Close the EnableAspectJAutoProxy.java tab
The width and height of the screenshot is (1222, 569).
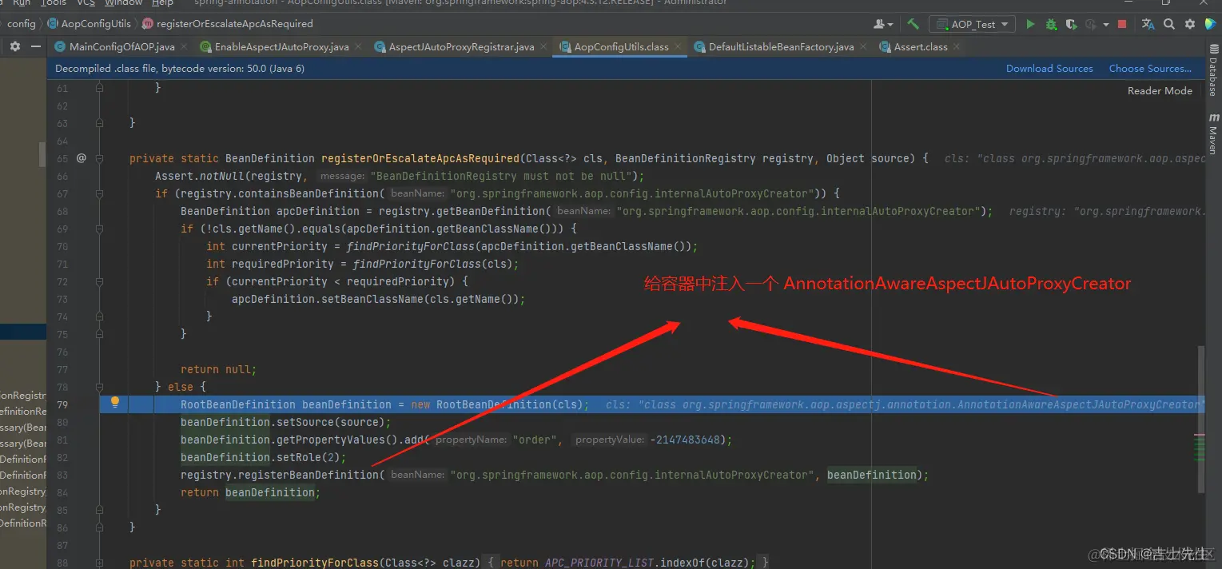359,47
